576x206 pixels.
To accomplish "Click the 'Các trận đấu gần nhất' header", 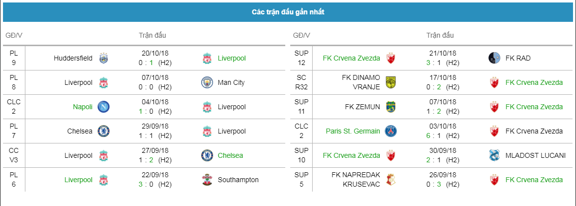I will [x=288, y=12].
